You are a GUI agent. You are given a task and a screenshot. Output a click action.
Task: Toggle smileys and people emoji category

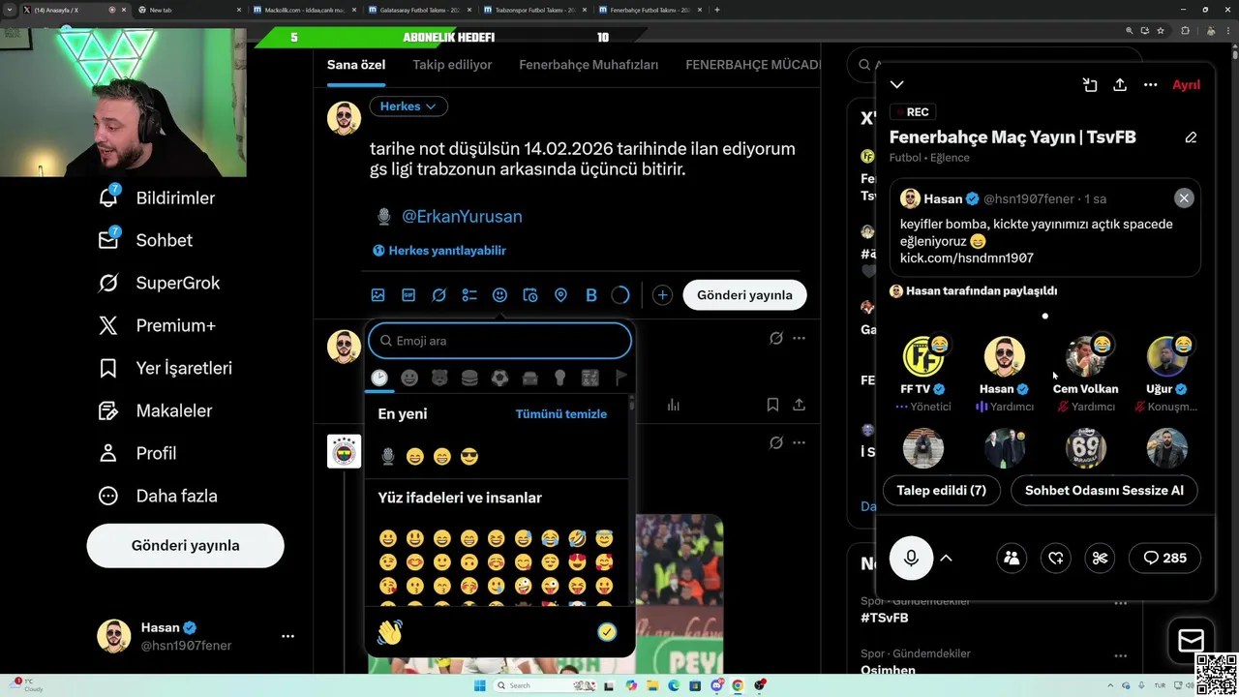(x=409, y=378)
